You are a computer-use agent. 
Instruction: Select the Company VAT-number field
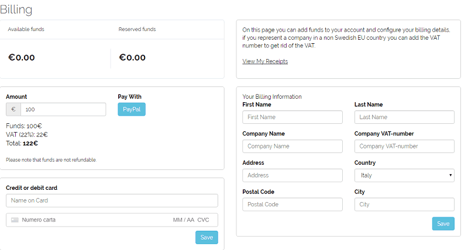(404, 146)
